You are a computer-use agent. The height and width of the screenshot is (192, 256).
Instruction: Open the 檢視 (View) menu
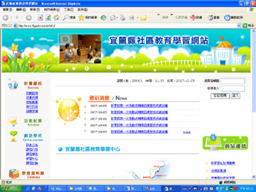coord(35,10)
